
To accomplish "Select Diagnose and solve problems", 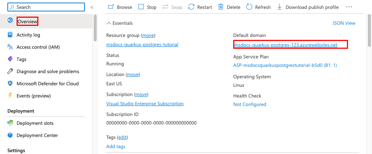I will (48, 71).
